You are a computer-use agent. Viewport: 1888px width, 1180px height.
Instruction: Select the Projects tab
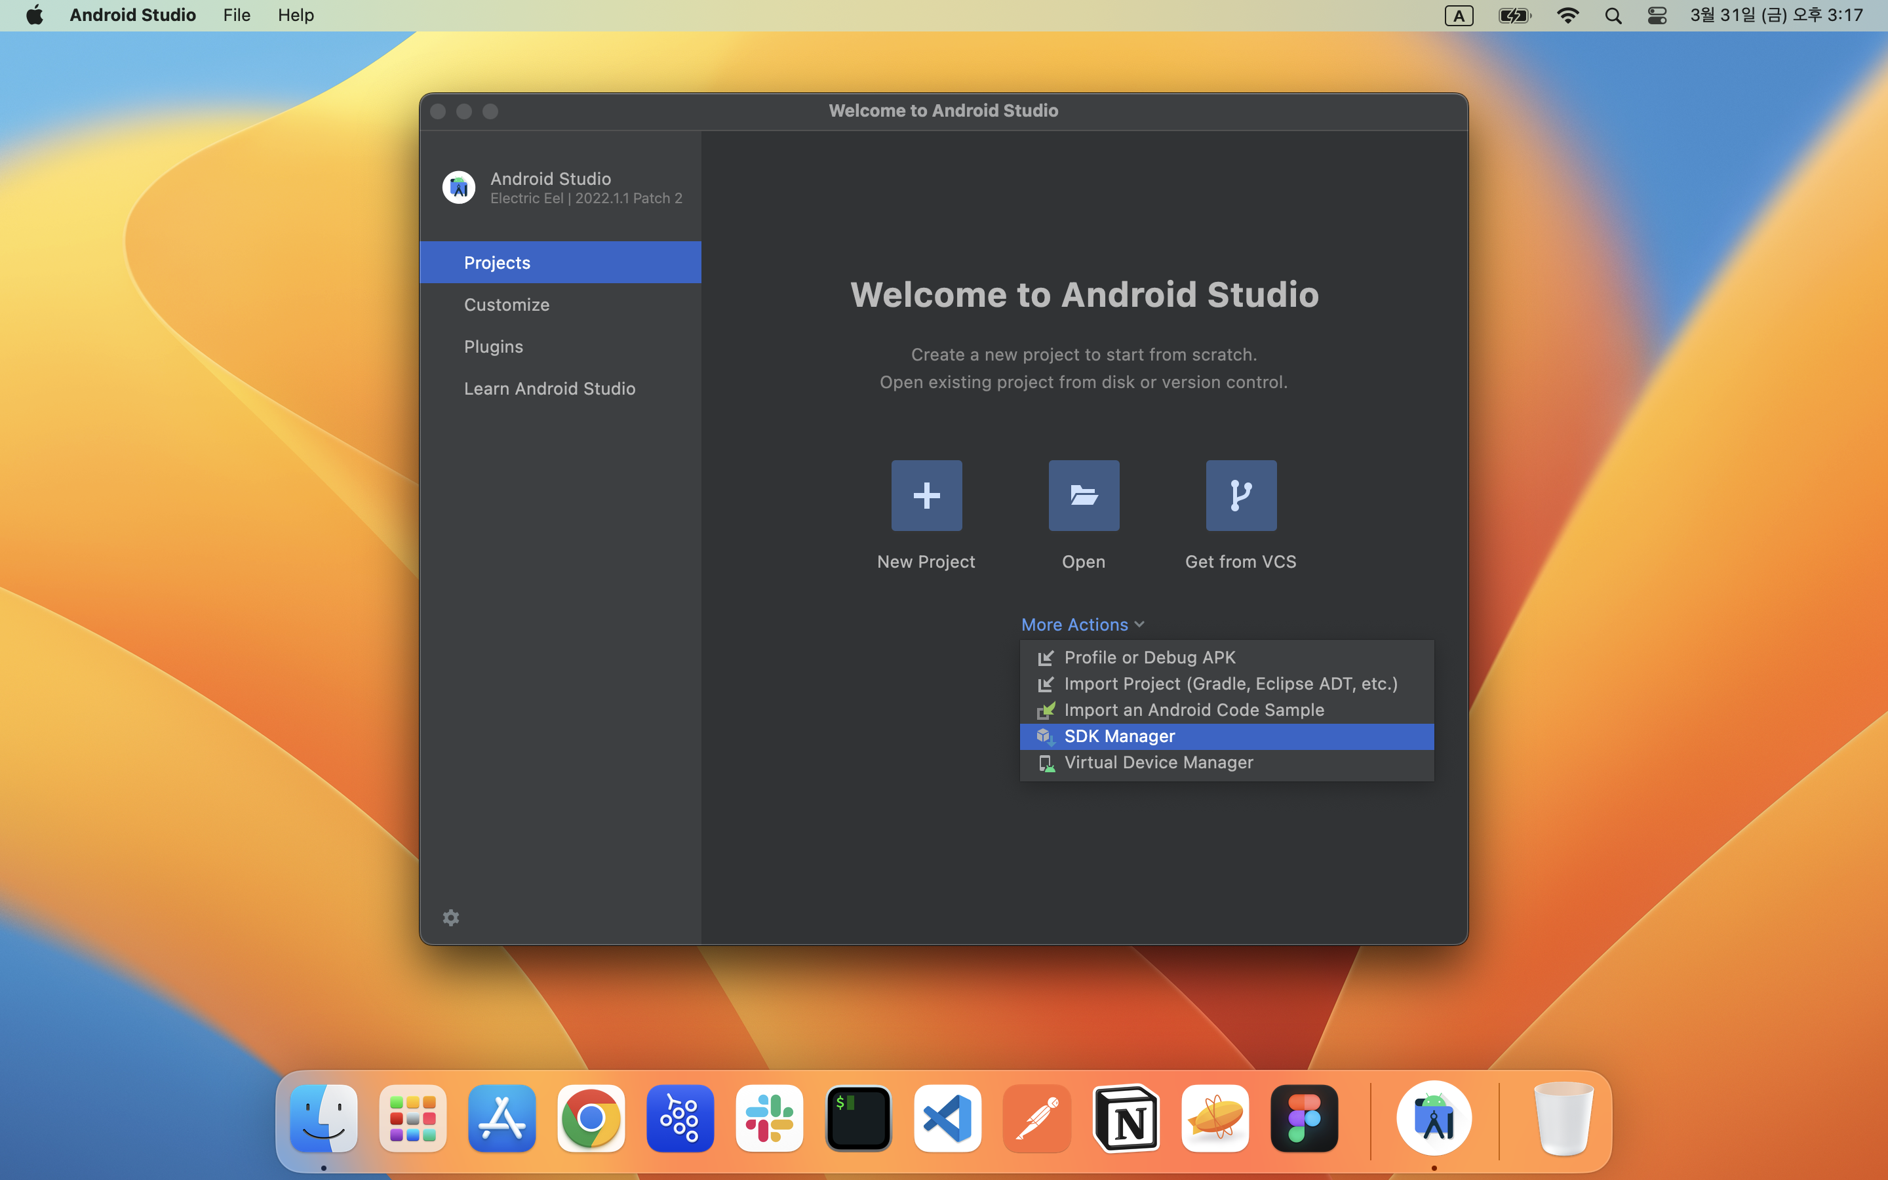[x=560, y=262]
